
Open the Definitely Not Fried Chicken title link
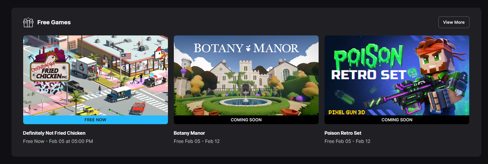54,133
